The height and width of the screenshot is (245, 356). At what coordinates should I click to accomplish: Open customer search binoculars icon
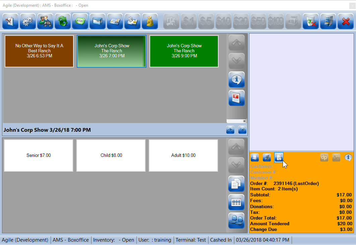pos(45,21)
